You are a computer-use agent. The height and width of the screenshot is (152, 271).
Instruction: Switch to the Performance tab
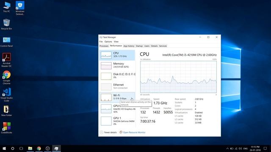click(x=116, y=46)
